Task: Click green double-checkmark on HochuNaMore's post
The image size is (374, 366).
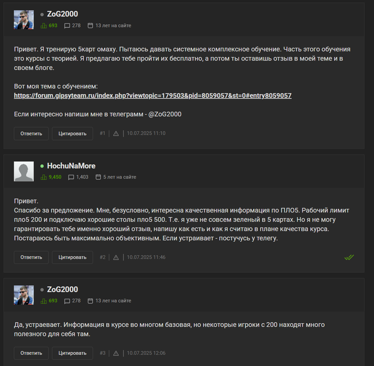Action: coord(349,257)
